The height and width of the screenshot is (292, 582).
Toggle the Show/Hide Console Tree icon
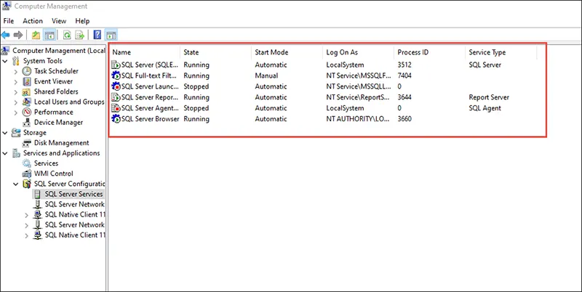pos(49,35)
